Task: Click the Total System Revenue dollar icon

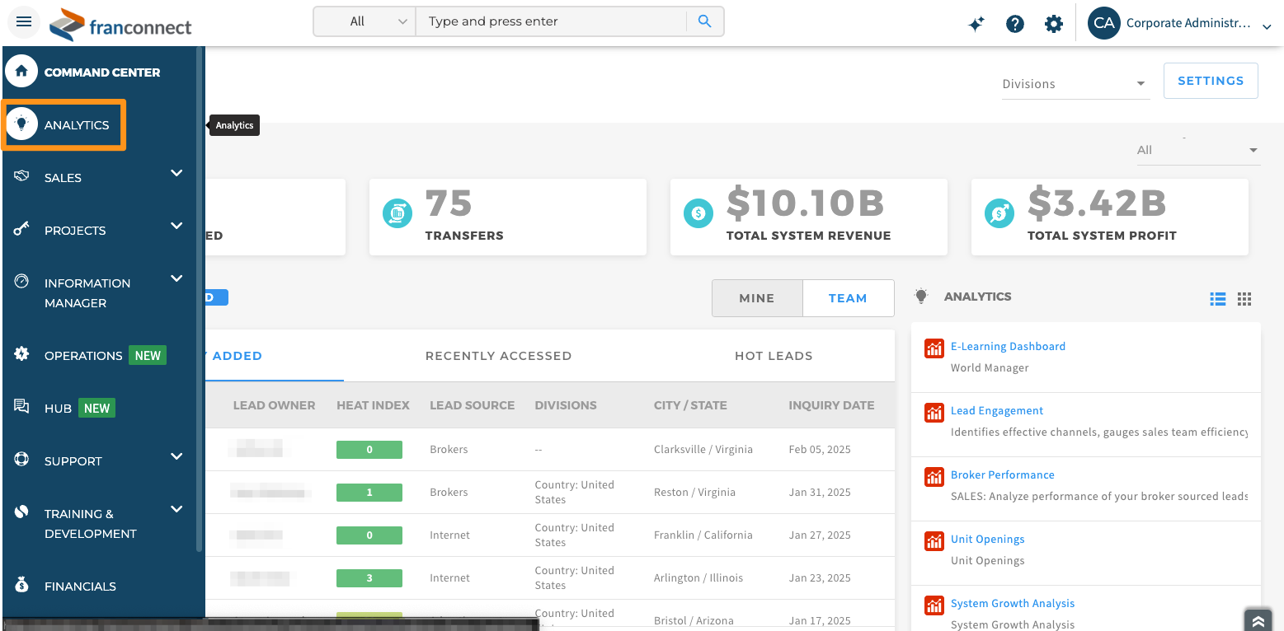Action: coord(698,213)
